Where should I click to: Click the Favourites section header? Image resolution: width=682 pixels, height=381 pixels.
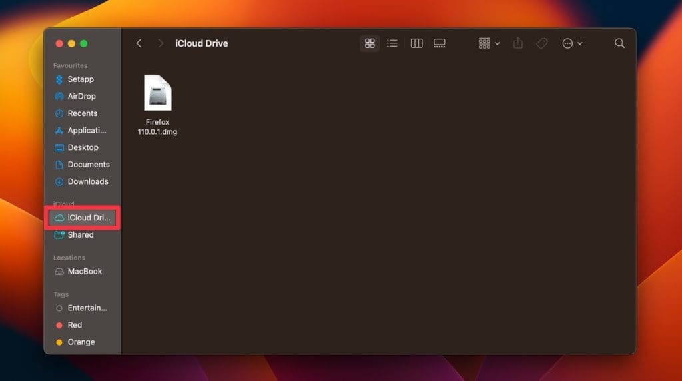[x=70, y=65]
